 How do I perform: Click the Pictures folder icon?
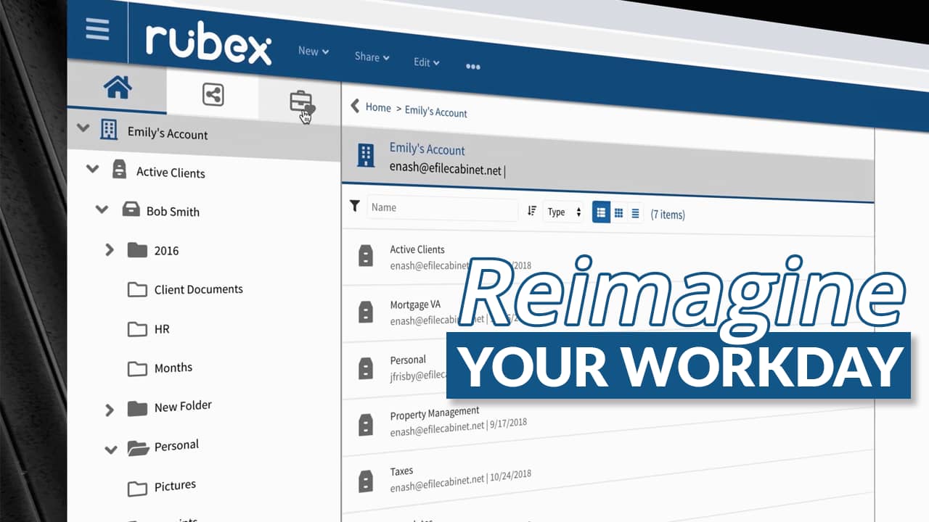point(137,489)
